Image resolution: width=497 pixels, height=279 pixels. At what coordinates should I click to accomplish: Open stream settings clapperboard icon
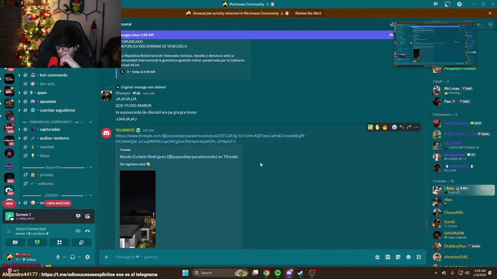(x=87, y=216)
